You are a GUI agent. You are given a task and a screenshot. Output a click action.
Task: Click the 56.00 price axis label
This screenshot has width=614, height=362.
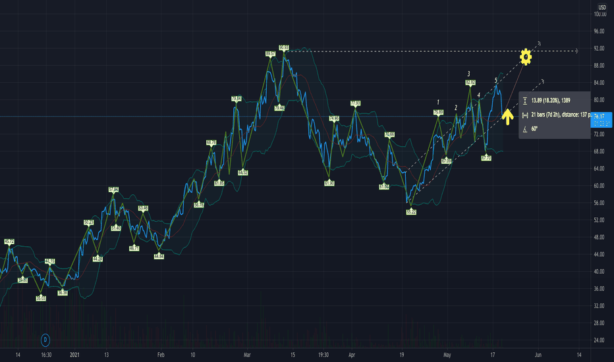(x=599, y=203)
